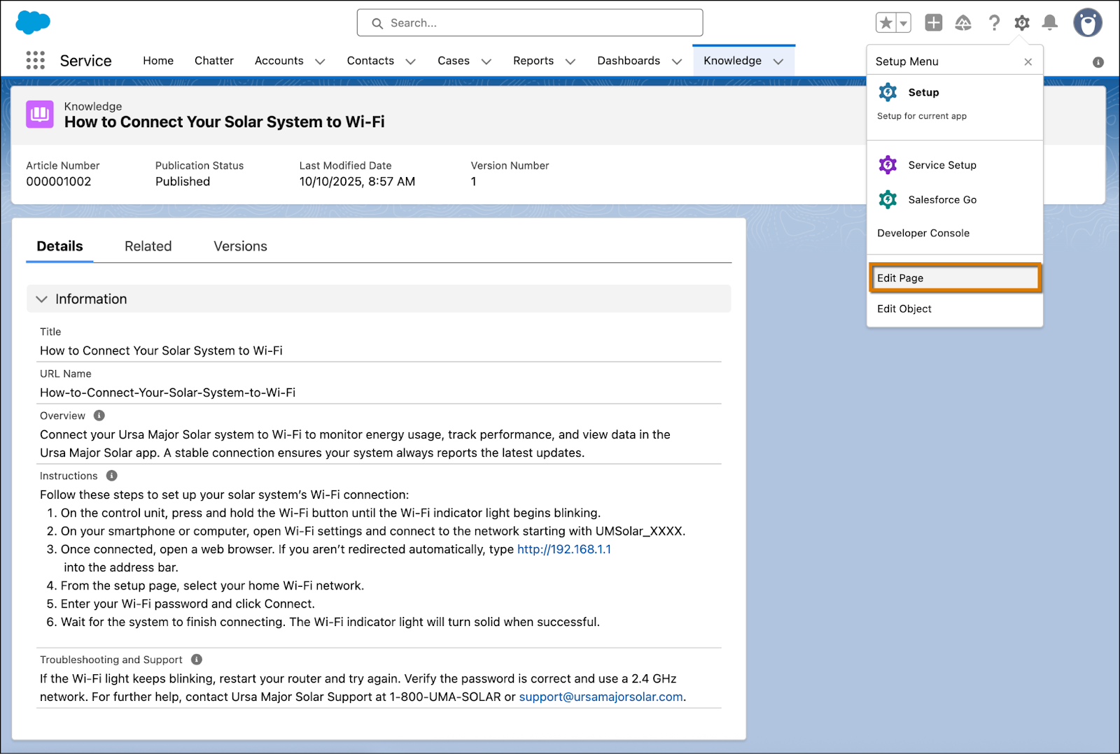
Task: Open the Cases tab
Action: click(x=454, y=61)
